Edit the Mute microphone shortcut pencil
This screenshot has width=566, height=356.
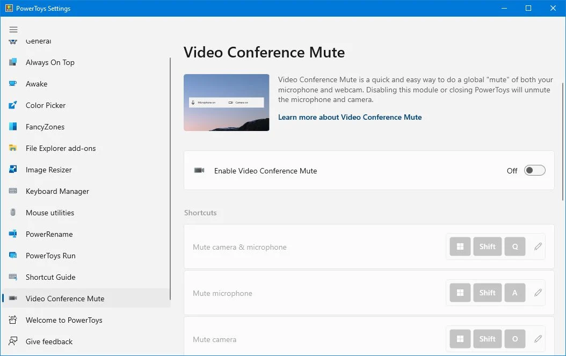click(x=538, y=293)
